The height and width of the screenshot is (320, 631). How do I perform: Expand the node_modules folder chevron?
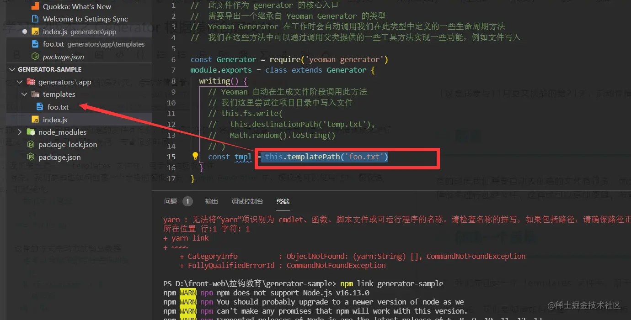(20, 132)
